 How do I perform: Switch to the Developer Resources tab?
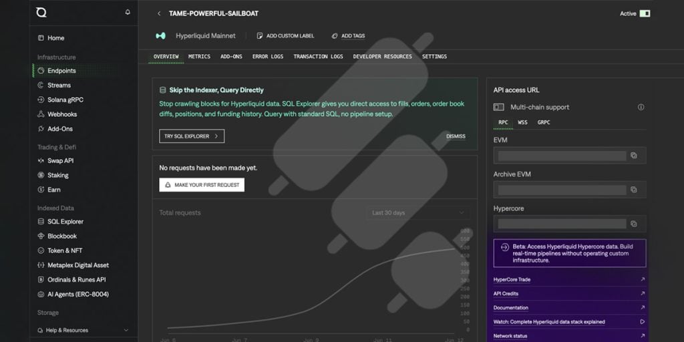(x=383, y=57)
